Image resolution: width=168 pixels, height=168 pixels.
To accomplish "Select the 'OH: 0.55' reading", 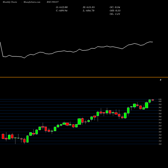I will click(115, 11).
